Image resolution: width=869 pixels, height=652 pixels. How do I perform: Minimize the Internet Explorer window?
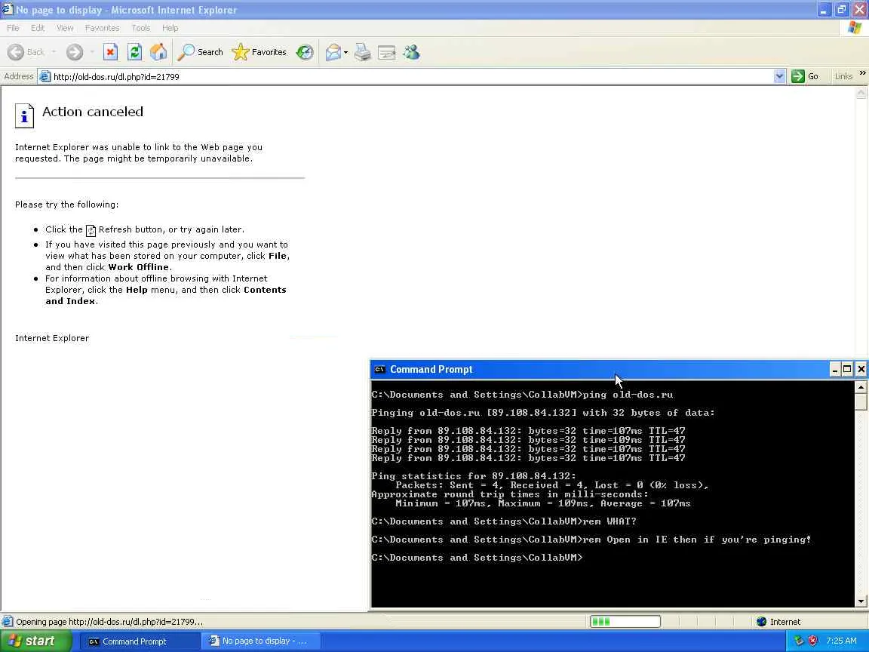click(x=824, y=9)
